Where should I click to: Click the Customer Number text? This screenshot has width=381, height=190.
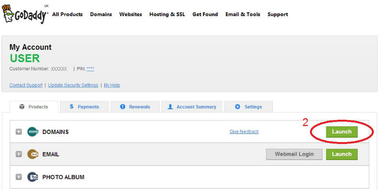coord(38,69)
